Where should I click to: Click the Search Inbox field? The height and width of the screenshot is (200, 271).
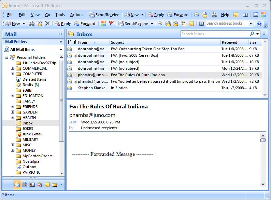pos(215,34)
